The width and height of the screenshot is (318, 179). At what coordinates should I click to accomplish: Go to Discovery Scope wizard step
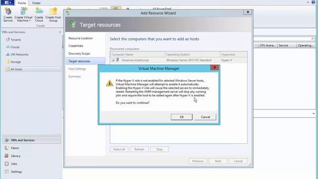[x=79, y=54]
